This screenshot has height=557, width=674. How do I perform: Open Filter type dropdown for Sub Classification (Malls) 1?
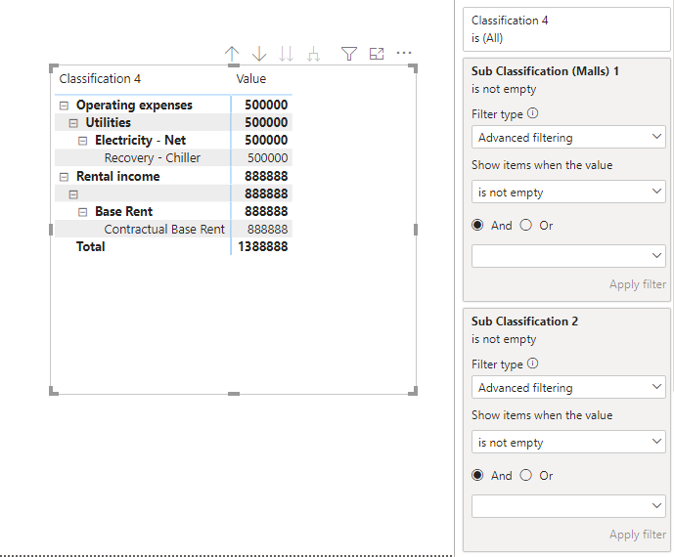(568, 137)
